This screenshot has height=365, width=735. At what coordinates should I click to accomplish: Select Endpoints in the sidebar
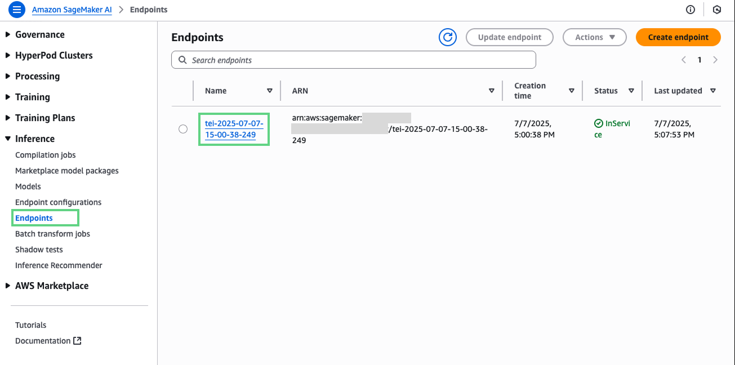(34, 218)
